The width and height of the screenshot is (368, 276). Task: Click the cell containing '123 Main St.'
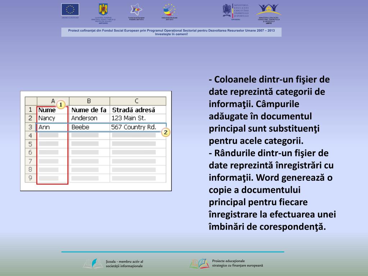pos(138,118)
